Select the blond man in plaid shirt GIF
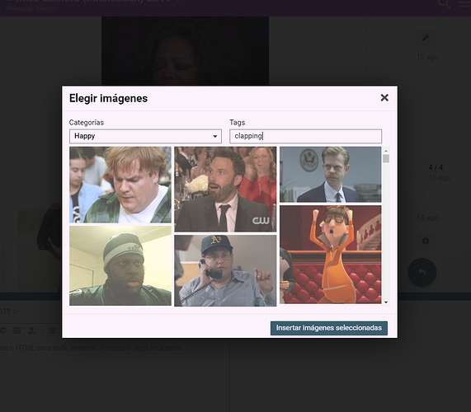This screenshot has width=471, height=412. (120, 185)
